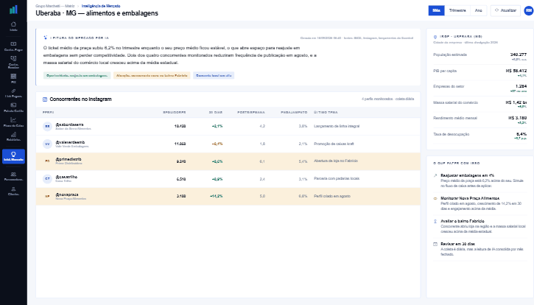Viewport: 534px width, 305px height.
Task: Click the user avatar in the top bar
Action: click(529, 10)
